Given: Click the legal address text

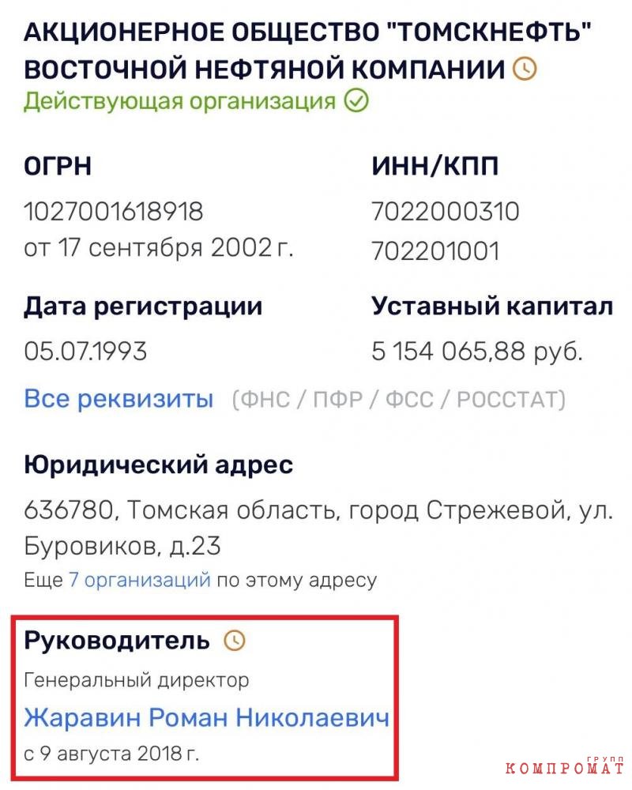Looking at the screenshot, I should coord(318,528).
